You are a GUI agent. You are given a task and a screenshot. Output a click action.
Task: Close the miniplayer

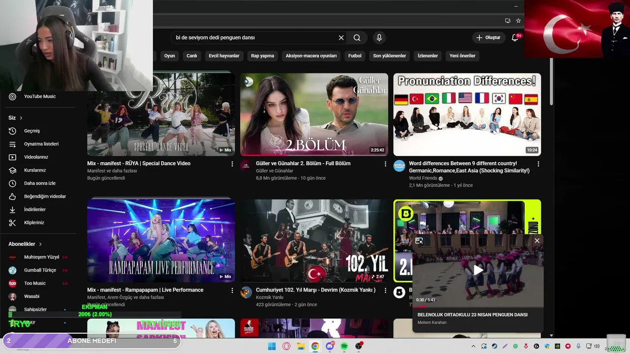pyautogui.click(x=537, y=241)
